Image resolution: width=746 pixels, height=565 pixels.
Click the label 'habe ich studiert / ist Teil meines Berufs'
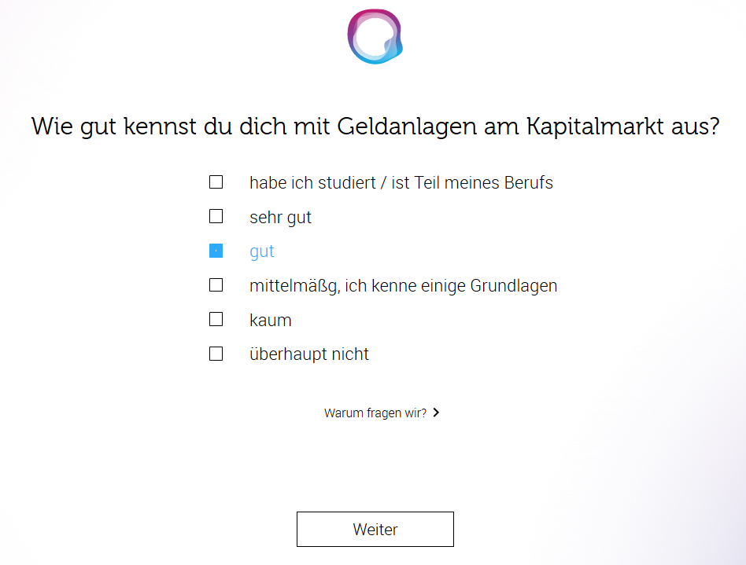tap(401, 182)
